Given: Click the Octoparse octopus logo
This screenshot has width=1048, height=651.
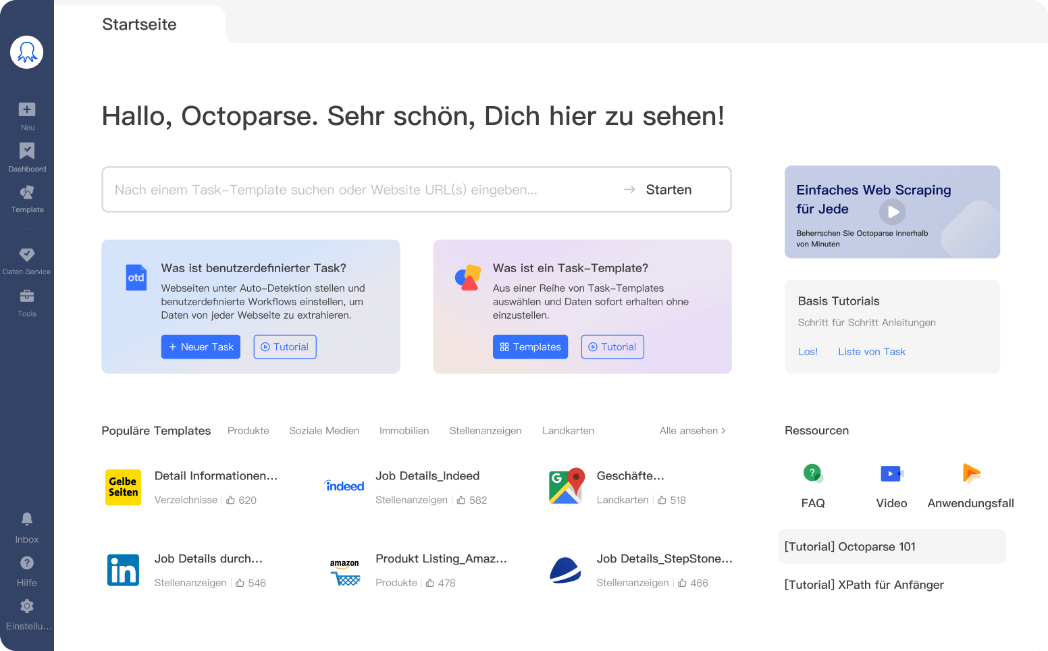Looking at the screenshot, I should pyautogui.click(x=26, y=52).
